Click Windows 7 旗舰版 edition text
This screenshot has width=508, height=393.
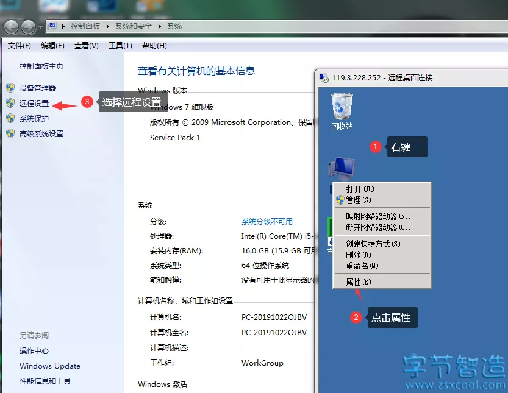(182, 107)
